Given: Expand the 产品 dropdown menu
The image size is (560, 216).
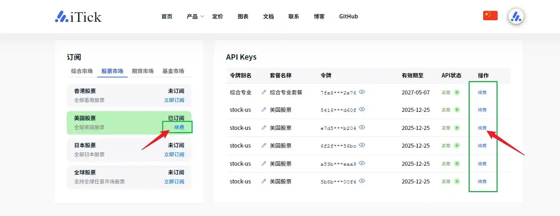Looking at the screenshot, I should (195, 17).
